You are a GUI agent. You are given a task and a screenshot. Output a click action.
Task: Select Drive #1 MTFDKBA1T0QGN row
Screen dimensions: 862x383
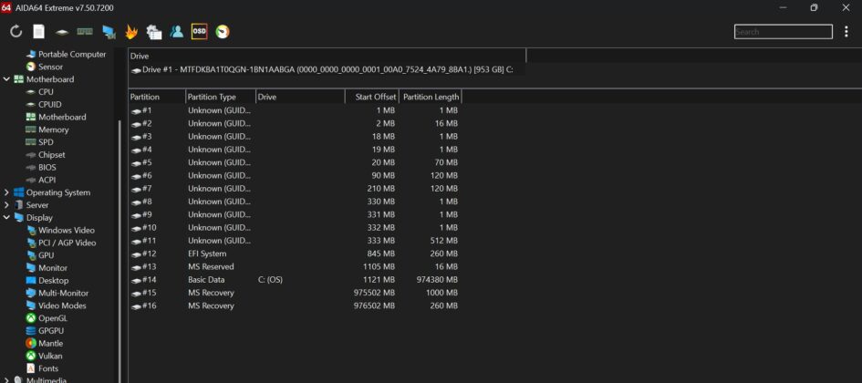coord(327,70)
